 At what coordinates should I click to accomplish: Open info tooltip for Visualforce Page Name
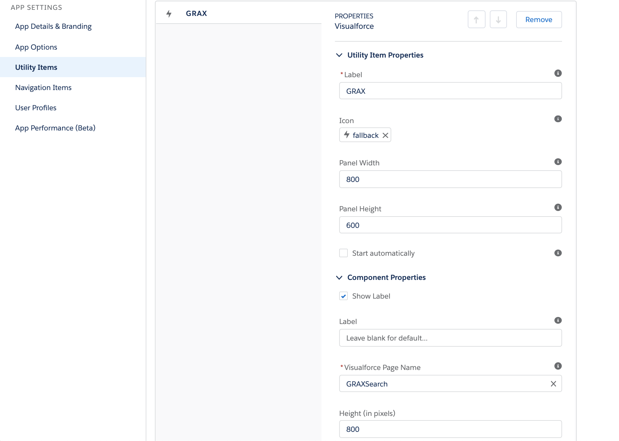[558, 366]
